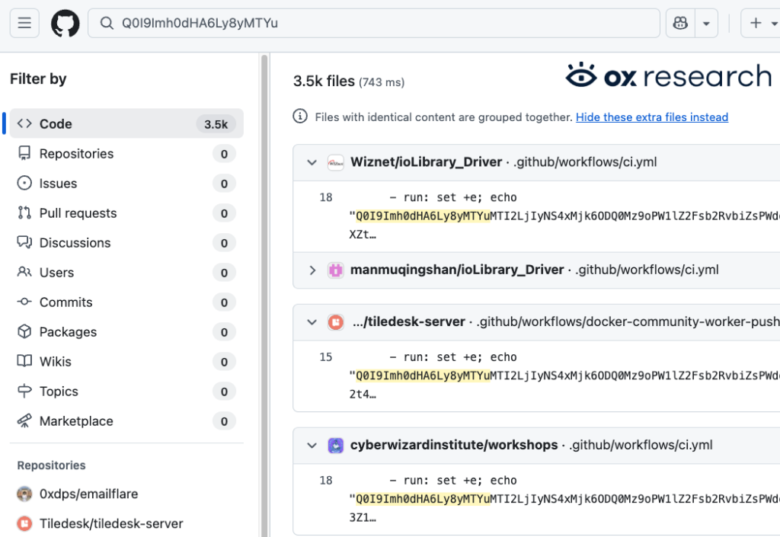The width and height of the screenshot is (780, 537).
Task: Open docker-community-worker-push workflow file path
Action: point(628,321)
